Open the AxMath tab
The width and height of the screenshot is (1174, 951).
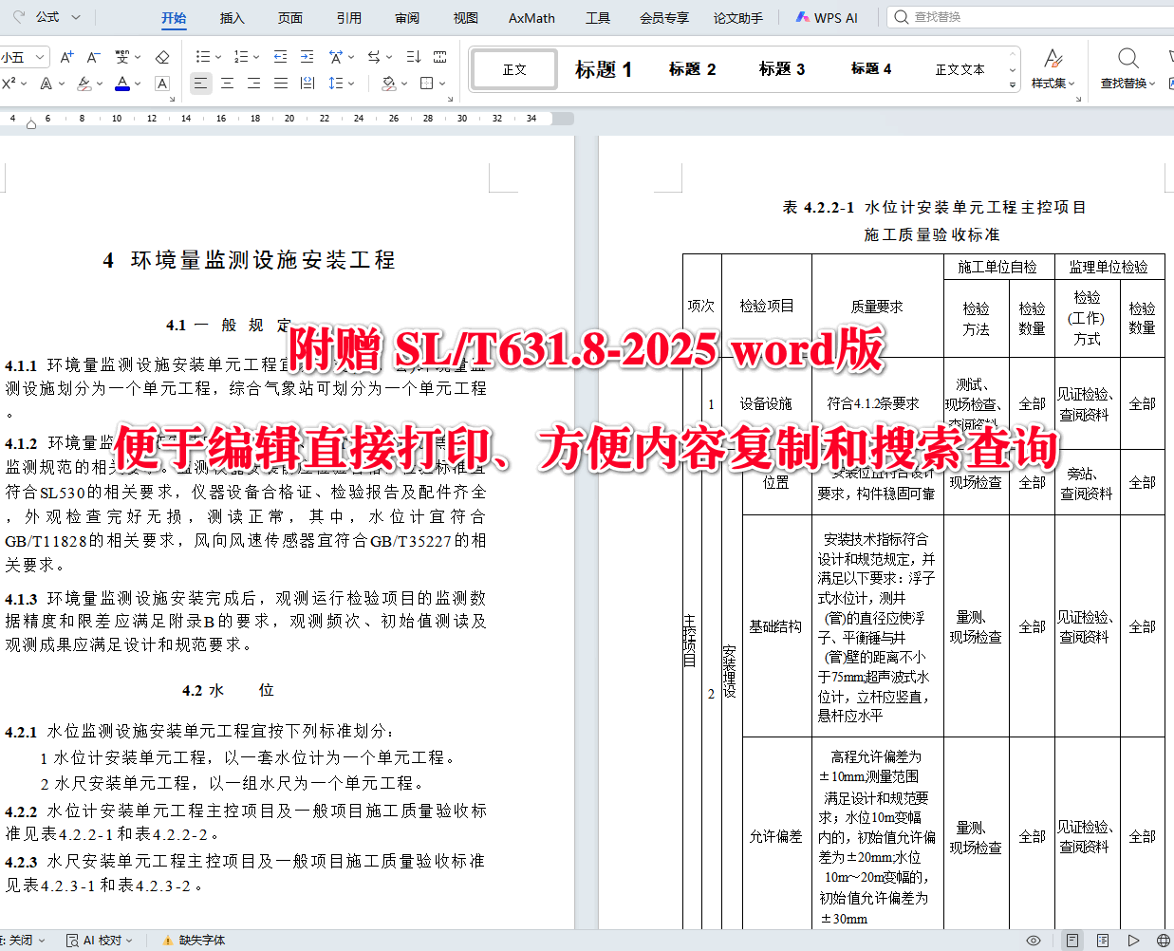(x=531, y=18)
